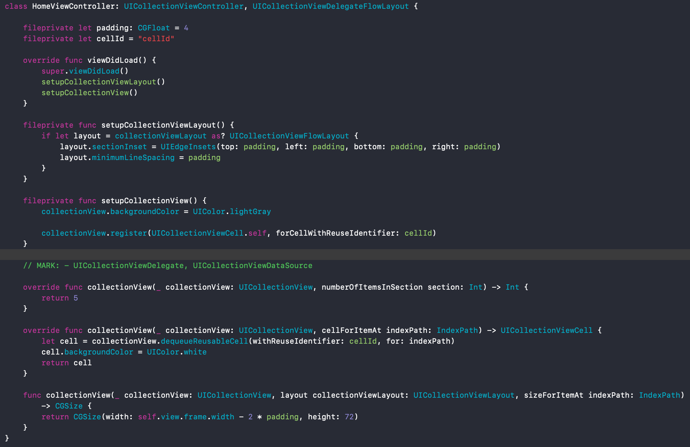Click the MARK comment line
The image size is (690, 447).
(168, 265)
